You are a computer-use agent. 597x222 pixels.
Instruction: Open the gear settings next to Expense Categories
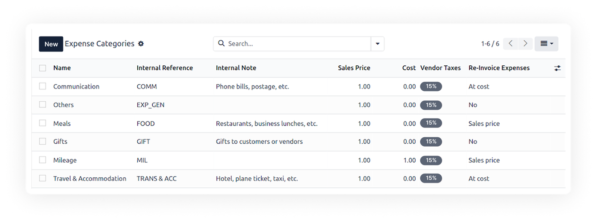141,44
